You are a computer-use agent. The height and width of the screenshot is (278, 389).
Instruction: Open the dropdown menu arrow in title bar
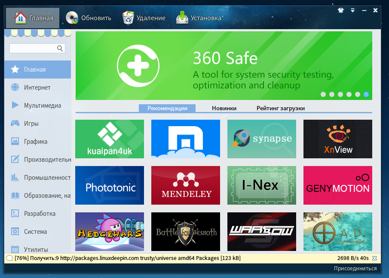click(x=352, y=10)
